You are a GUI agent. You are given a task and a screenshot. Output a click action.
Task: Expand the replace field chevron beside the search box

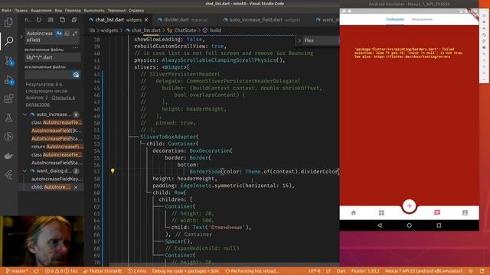pos(21,37)
